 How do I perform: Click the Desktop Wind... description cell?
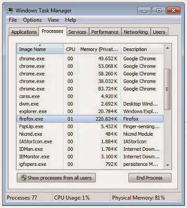(140, 104)
